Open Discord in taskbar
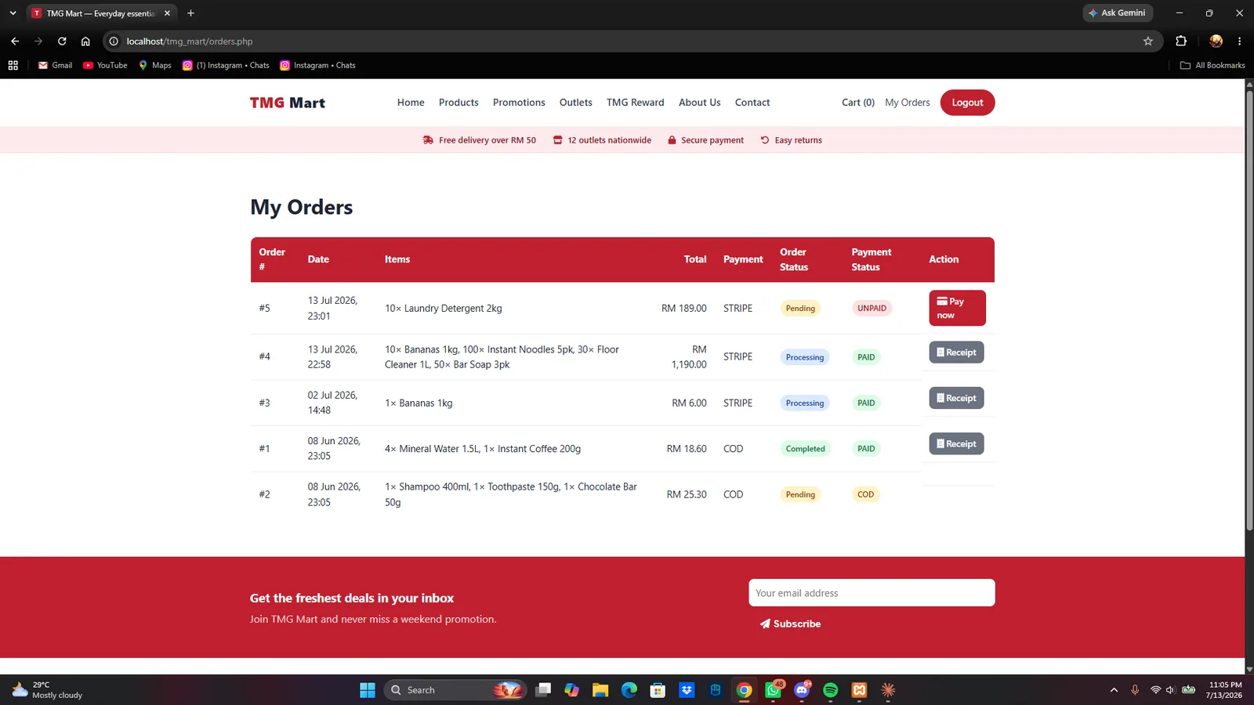This screenshot has height=705, width=1254. [x=802, y=690]
